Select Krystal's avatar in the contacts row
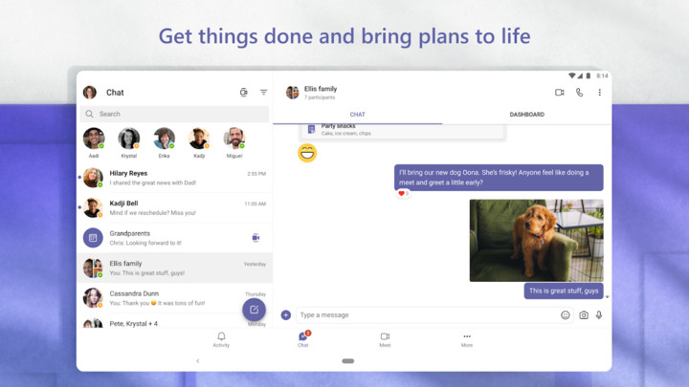Viewport: 689px width, 387px height. coord(128,140)
